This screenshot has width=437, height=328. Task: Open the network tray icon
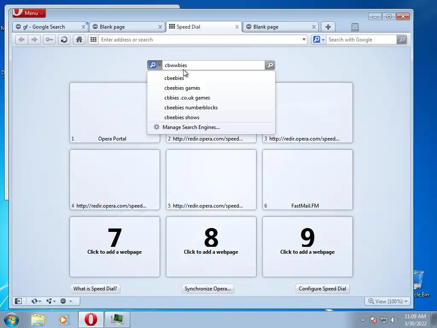[384, 320]
